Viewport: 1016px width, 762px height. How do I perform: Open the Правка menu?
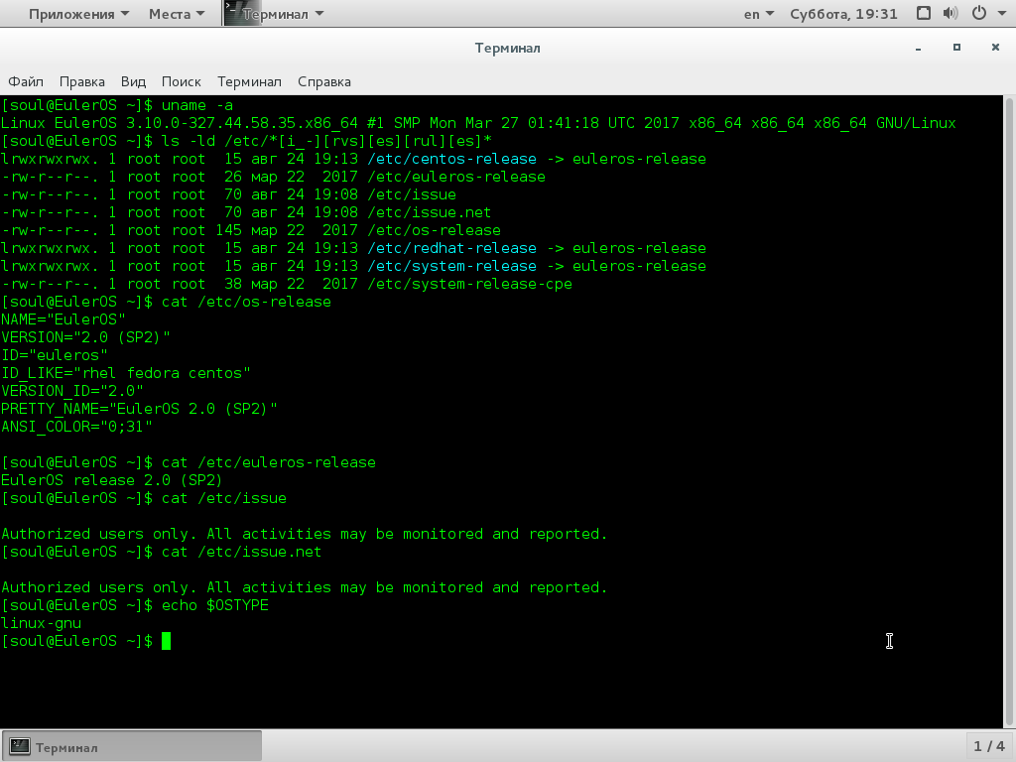pos(81,81)
